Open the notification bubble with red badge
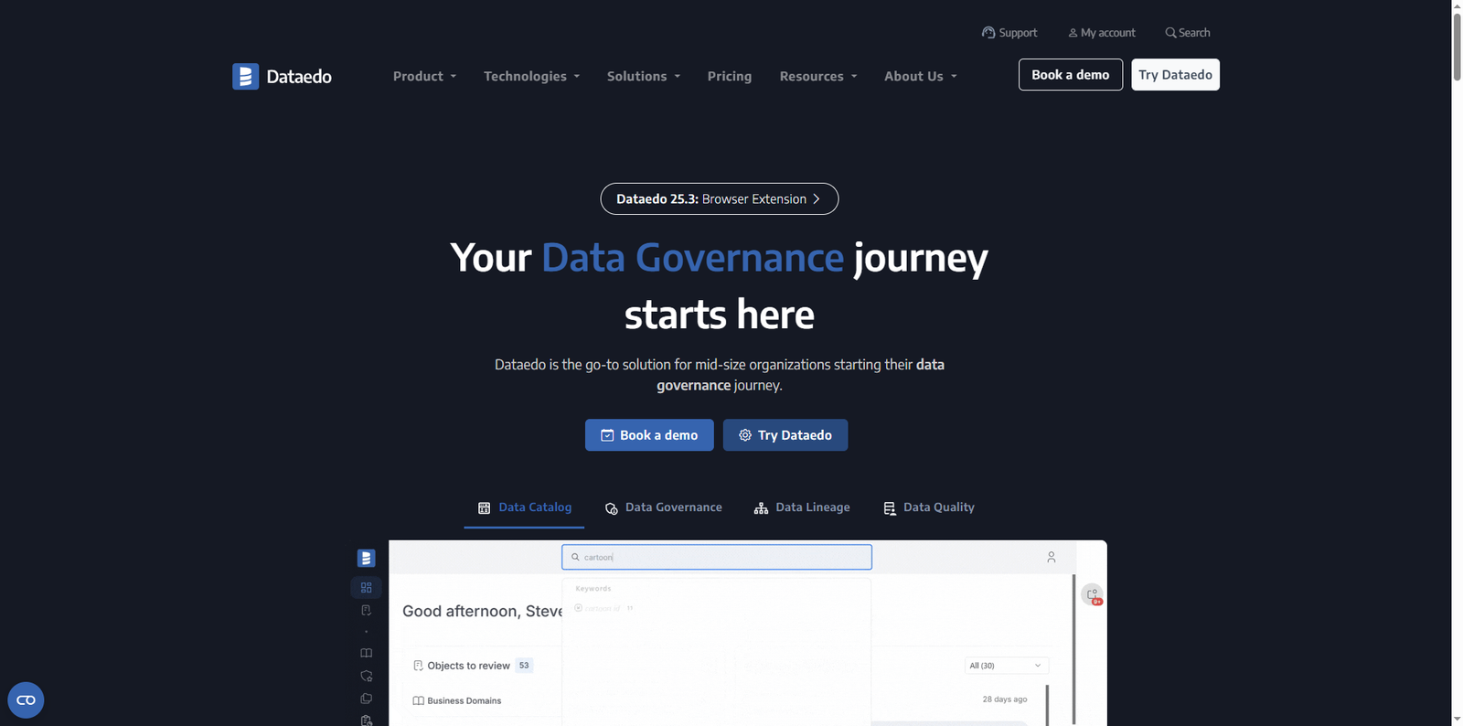1463x726 pixels. [x=1093, y=594]
